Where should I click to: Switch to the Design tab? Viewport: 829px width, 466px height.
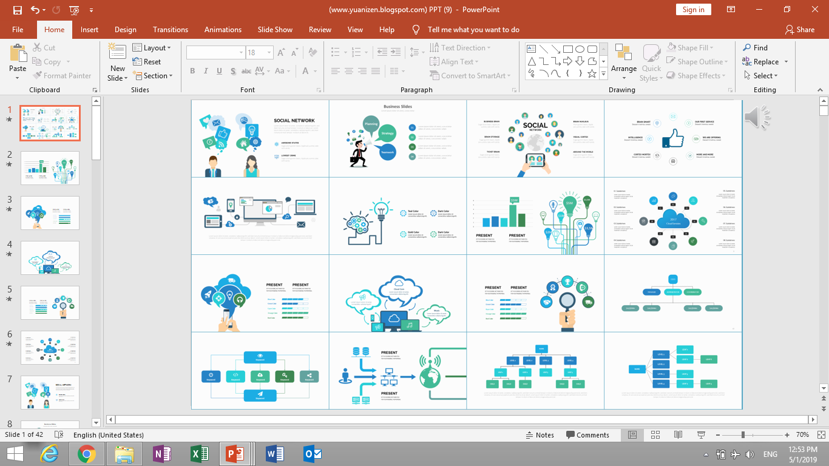[126, 30]
